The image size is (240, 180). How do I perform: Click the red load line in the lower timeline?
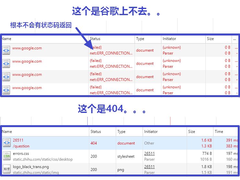click(170, 121)
